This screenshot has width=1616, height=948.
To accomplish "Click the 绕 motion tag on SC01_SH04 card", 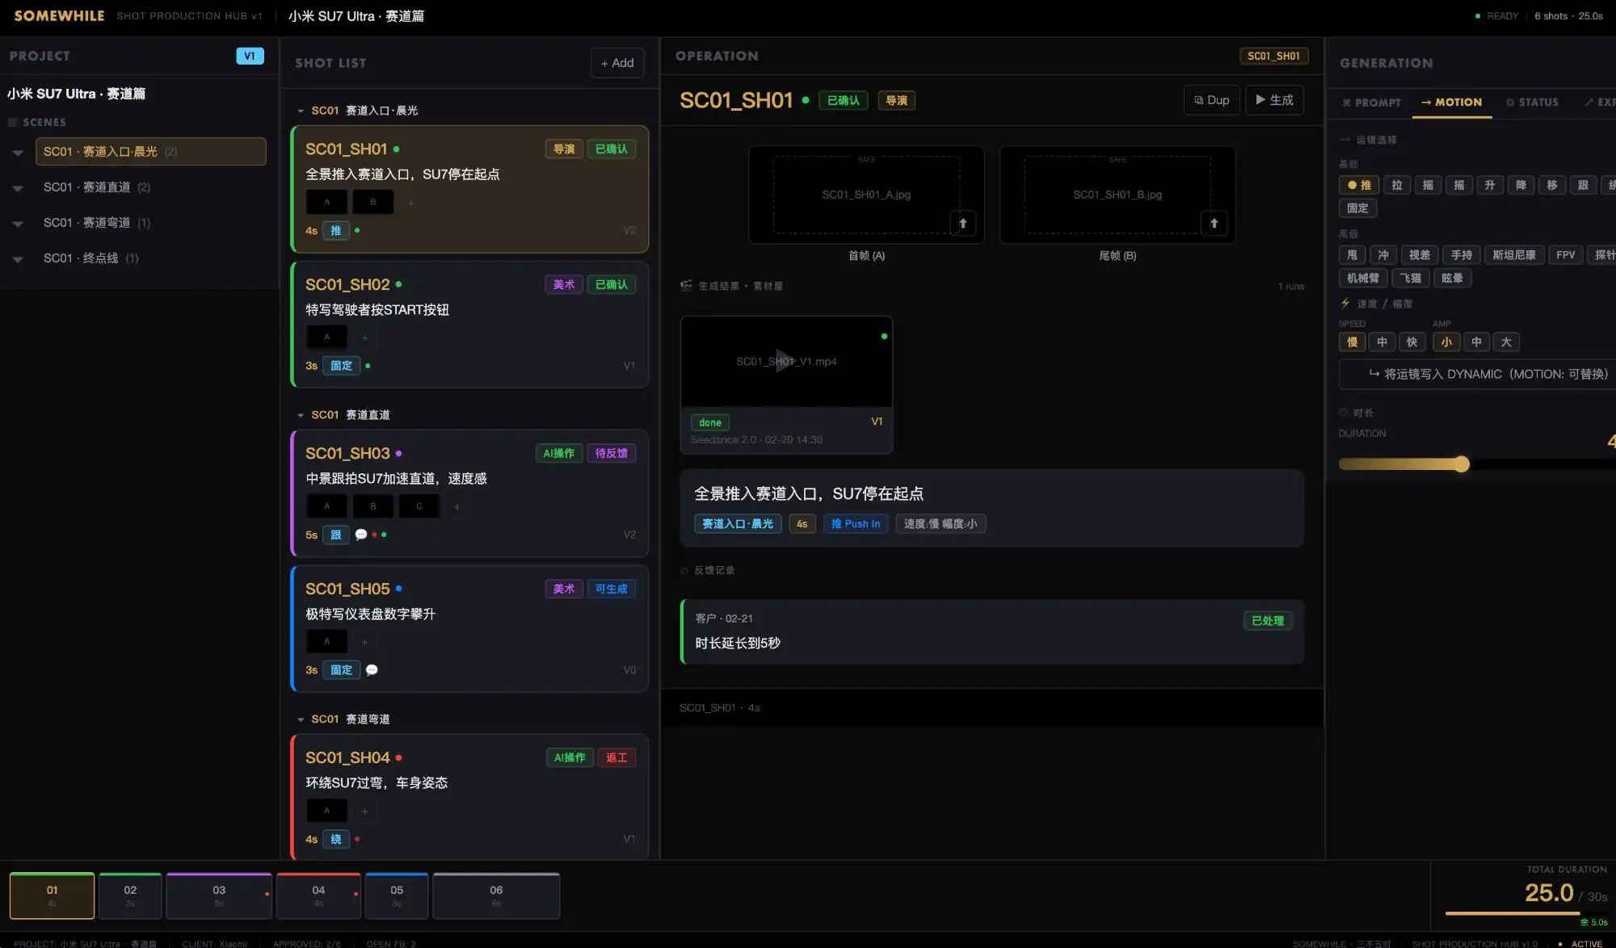I will (x=335, y=839).
